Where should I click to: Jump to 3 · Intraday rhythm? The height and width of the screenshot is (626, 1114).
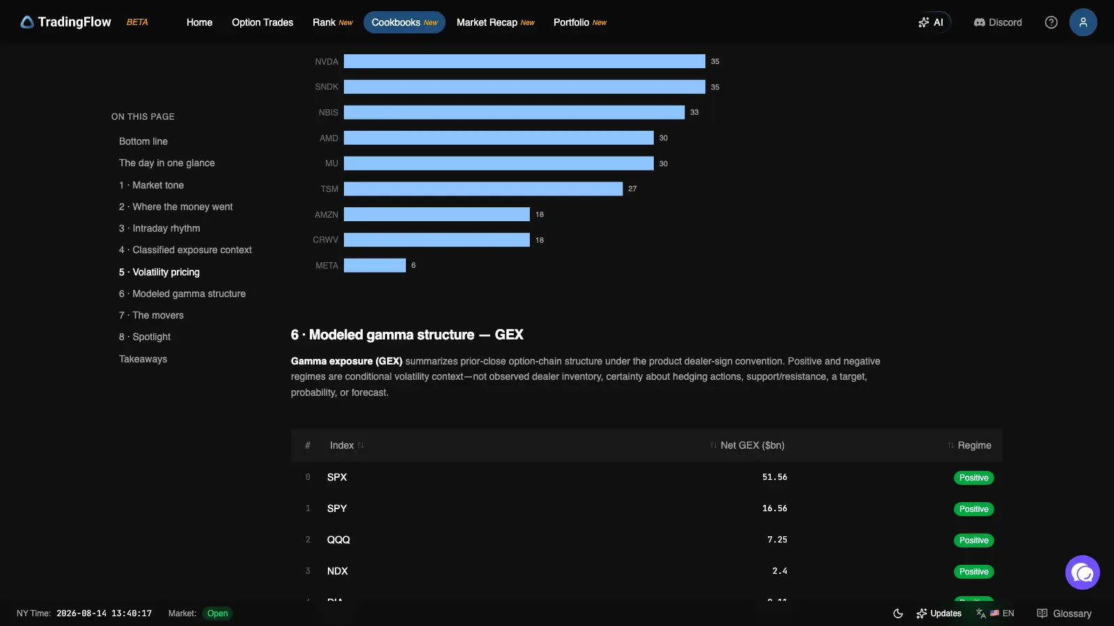coord(159,228)
